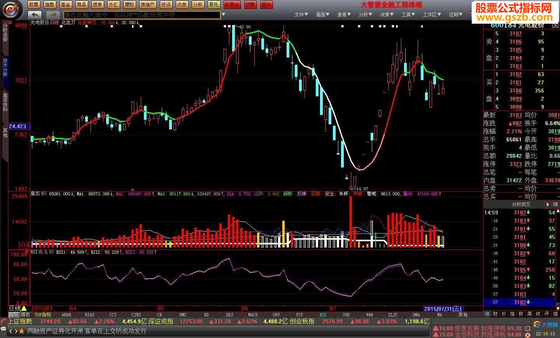Activate the 画线 drawing button
Screen dimensions: 560x338
pyautogui.click(x=266, y=5)
